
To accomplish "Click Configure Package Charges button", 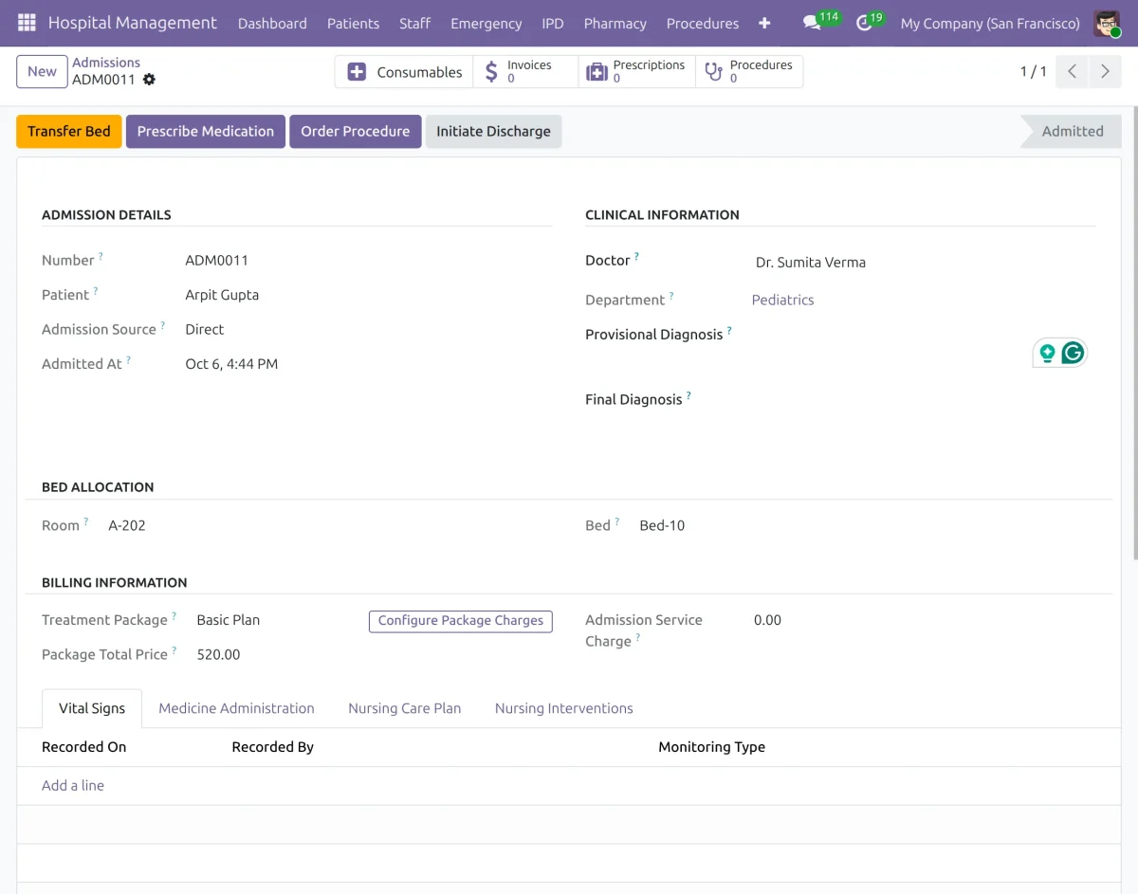I will (x=461, y=621).
